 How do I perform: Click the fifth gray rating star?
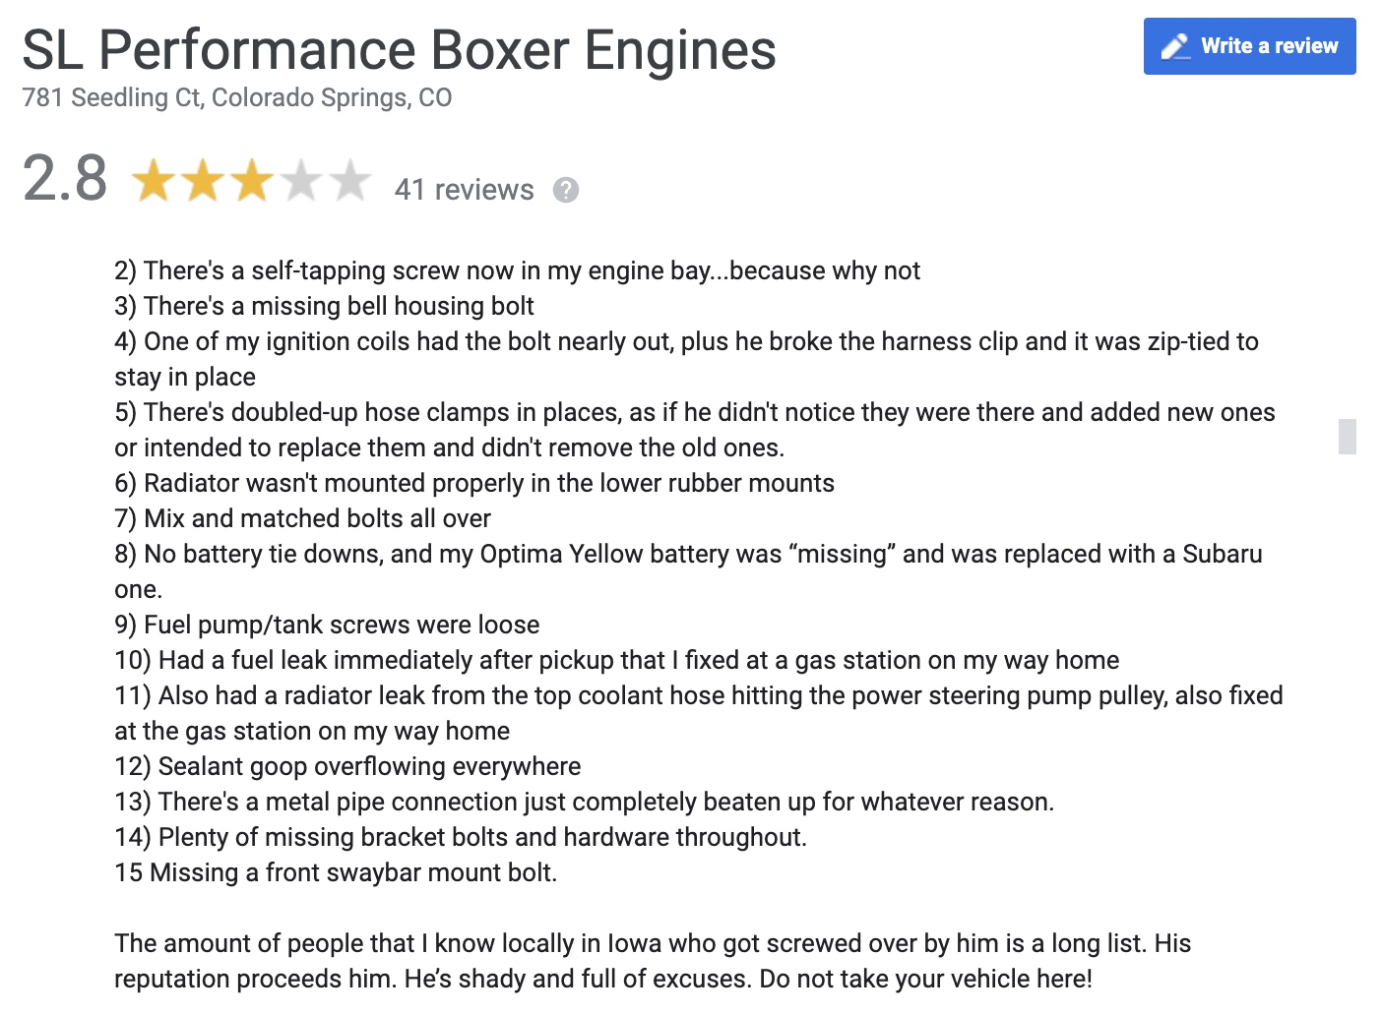[x=350, y=182]
